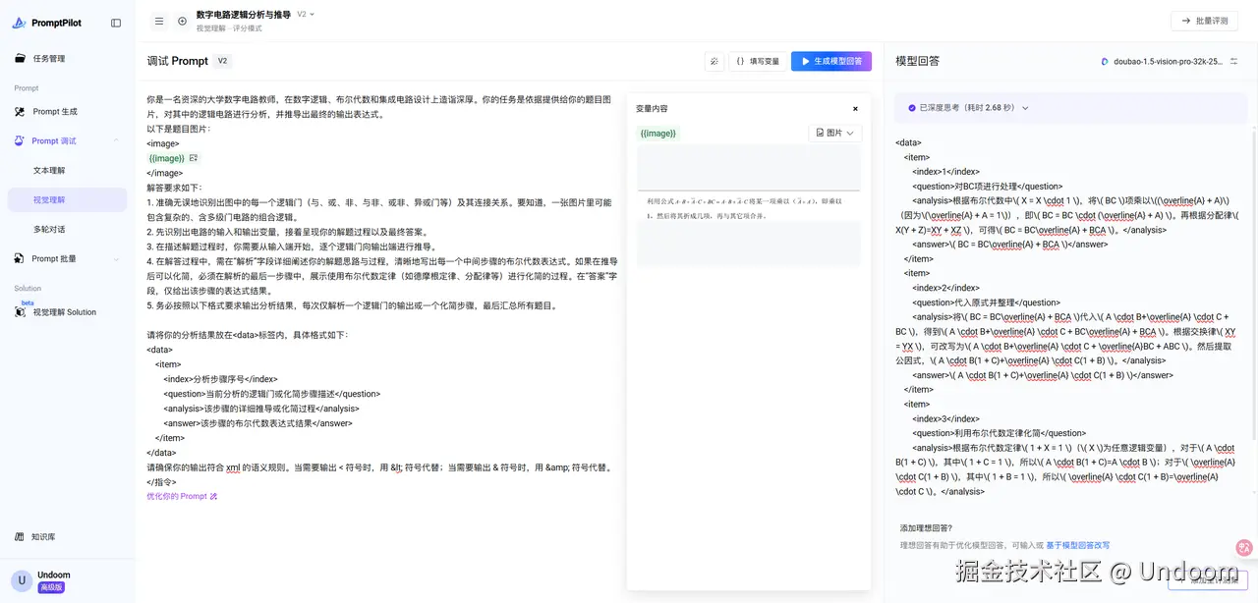Viewport: 1258px width, 603px height.
Task: Collapse the Prompt 调试 submenu chevron
Action: click(x=117, y=140)
